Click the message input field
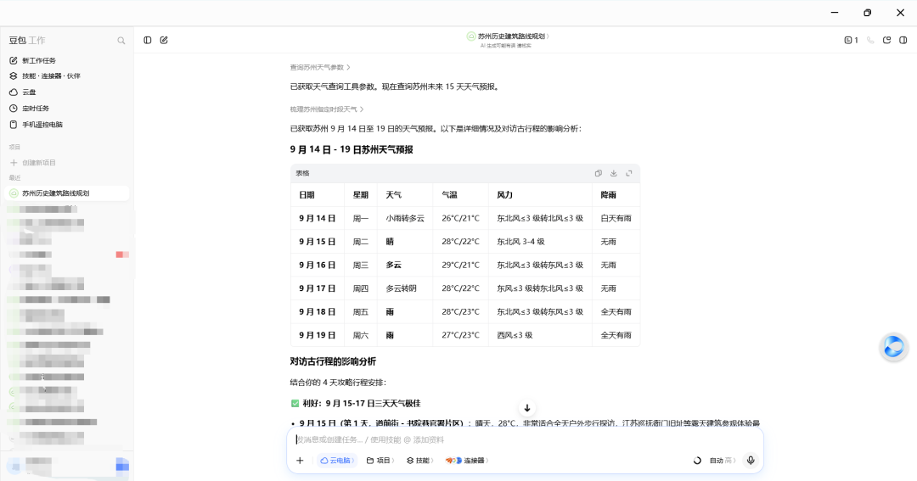The image size is (917, 481). pyautogui.click(x=525, y=439)
